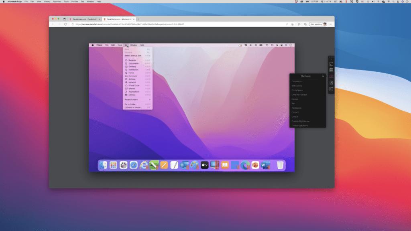Click the full-screen icon in Parallels side toolbar
Image resolution: width=411 pixels, height=231 pixels.
click(x=331, y=64)
